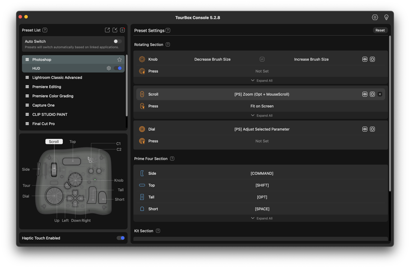Click the [SPACE] assignment for Short
Screen dimensions: 410x268
click(262, 209)
